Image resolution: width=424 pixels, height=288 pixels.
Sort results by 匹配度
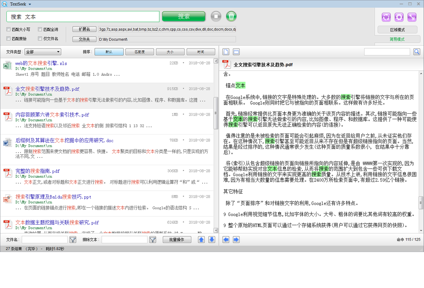(140, 52)
